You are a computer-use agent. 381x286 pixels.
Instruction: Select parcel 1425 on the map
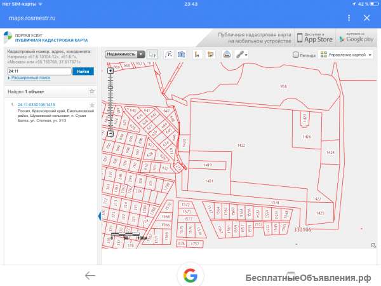click(x=320, y=213)
